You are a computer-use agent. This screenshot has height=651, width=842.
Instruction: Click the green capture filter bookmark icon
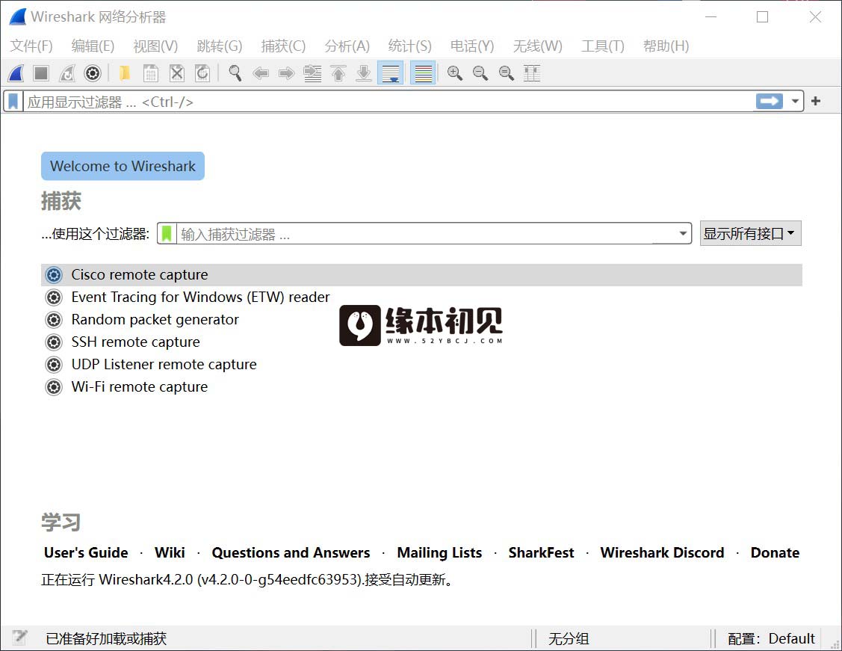point(167,234)
